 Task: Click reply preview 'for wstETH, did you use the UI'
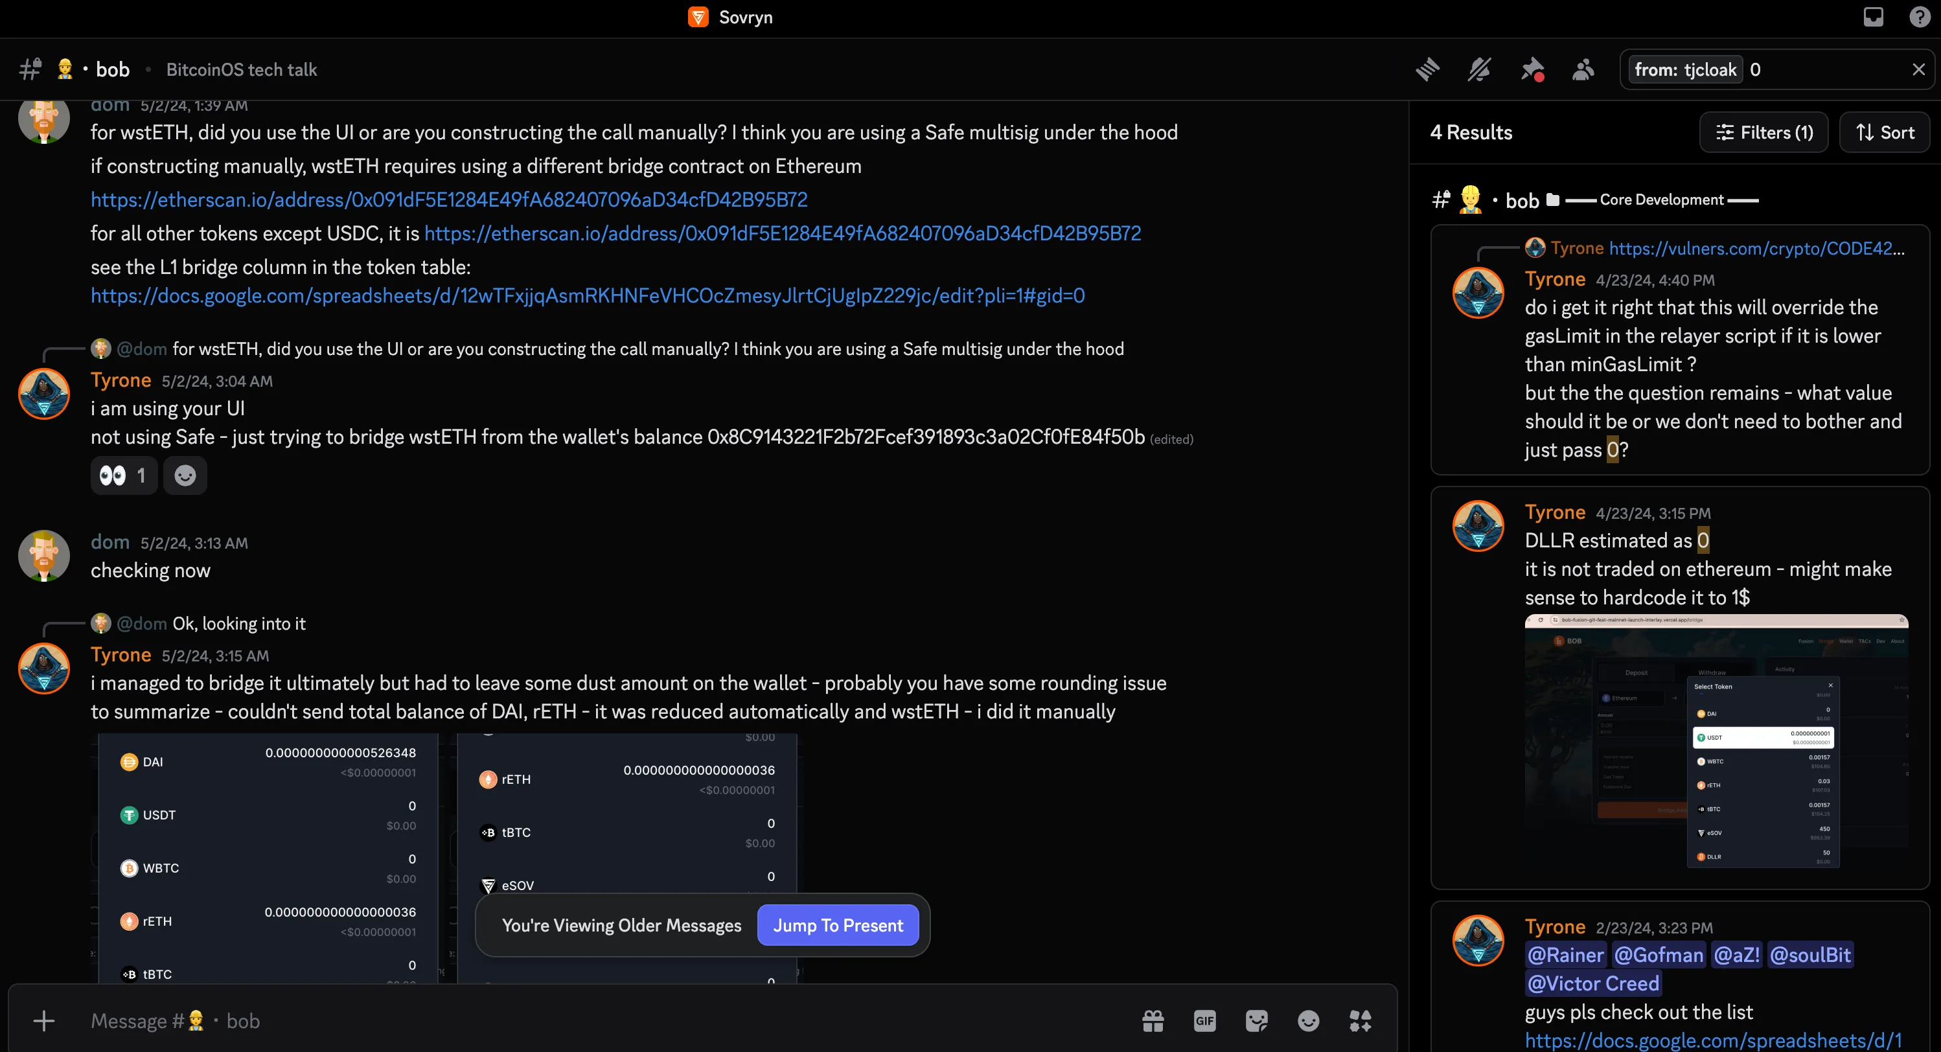(648, 349)
